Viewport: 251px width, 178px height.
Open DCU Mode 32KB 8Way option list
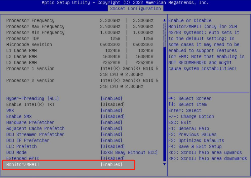tap(129, 152)
